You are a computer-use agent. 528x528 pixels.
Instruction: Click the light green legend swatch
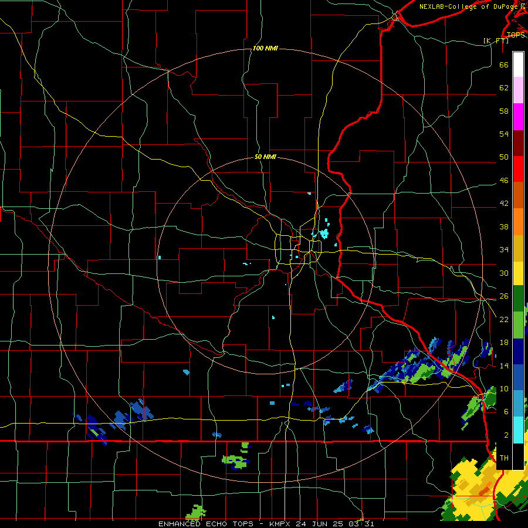pos(518,325)
